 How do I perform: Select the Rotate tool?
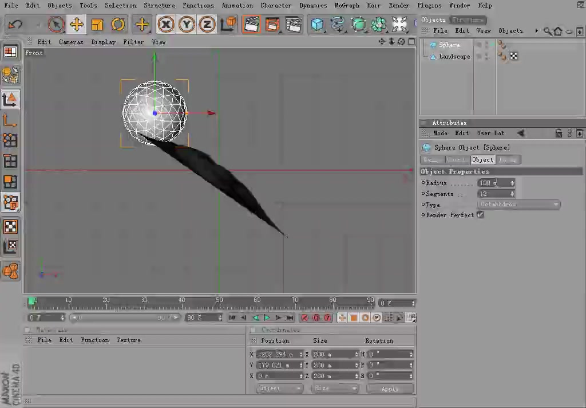118,24
